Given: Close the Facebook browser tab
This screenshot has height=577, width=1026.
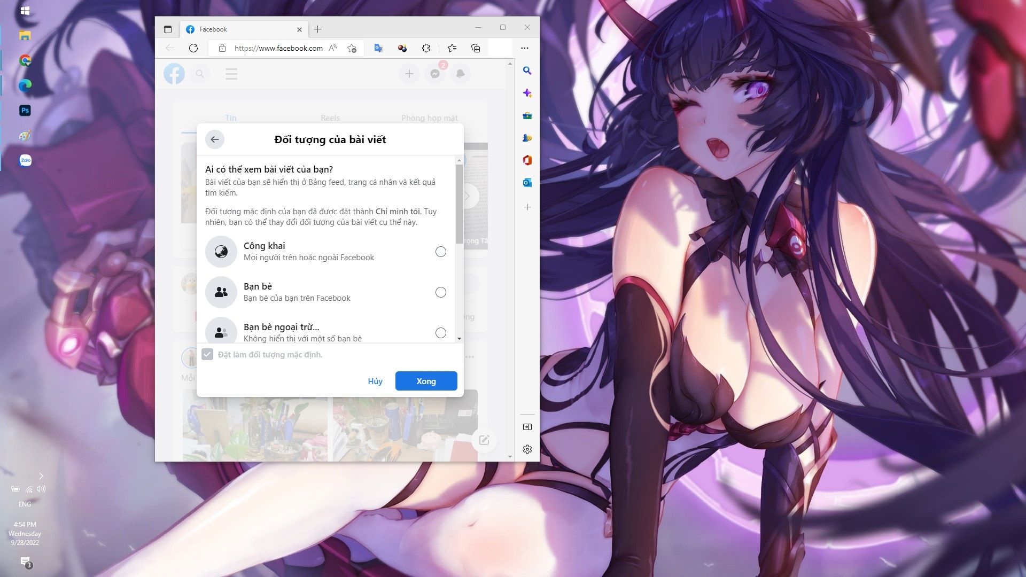Looking at the screenshot, I should [299, 29].
